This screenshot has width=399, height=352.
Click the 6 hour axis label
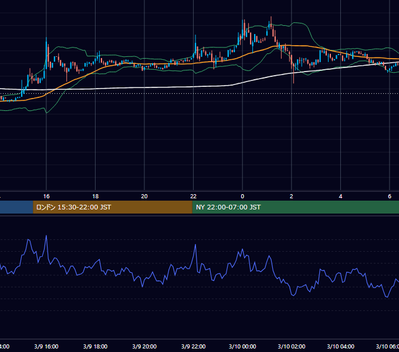(x=390, y=197)
